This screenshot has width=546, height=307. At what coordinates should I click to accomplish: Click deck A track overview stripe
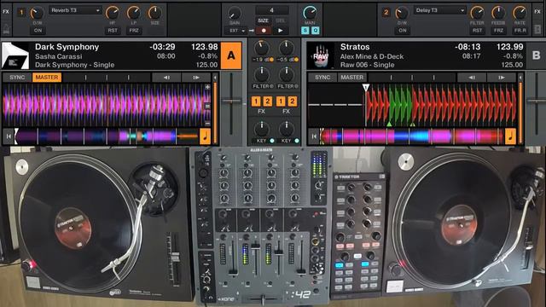(107, 136)
